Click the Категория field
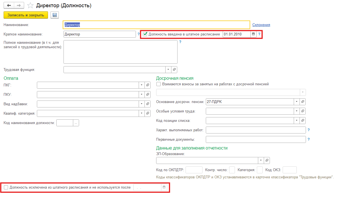337x198 pixels. (x=260, y=170)
